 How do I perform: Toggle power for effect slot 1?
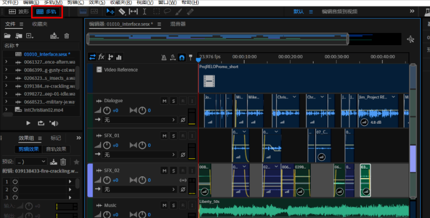[x=15, y=181]
